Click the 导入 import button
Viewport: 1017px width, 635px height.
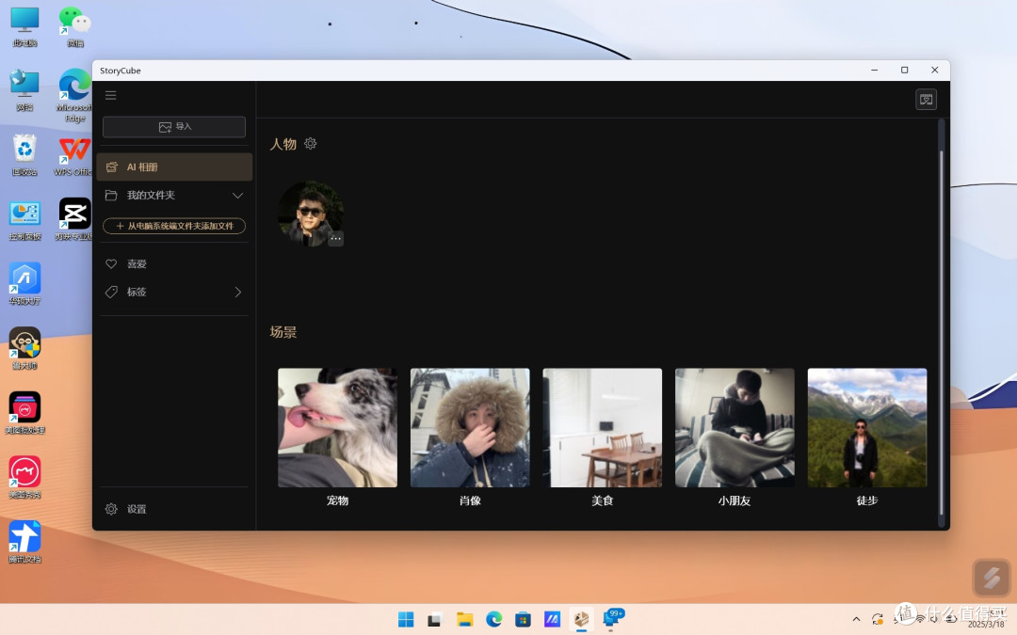click(174, 126)
